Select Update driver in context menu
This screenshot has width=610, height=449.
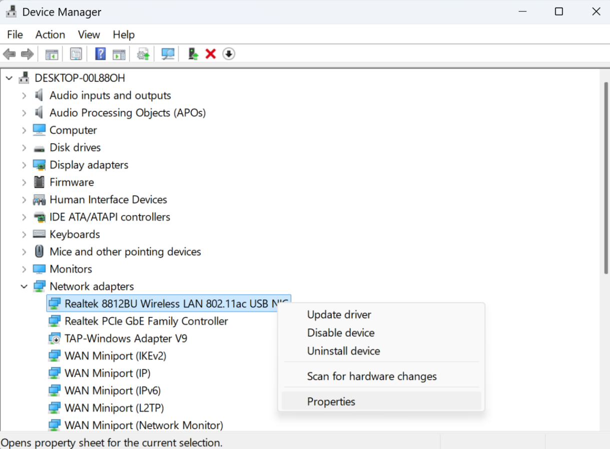coord(339,314)
